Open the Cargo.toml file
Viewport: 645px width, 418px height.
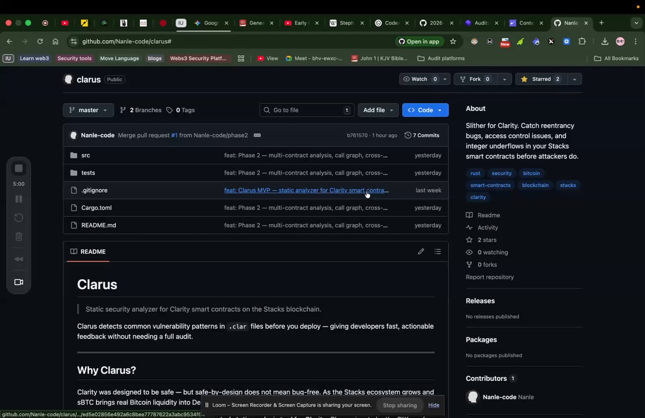click(x=96, y=208)
